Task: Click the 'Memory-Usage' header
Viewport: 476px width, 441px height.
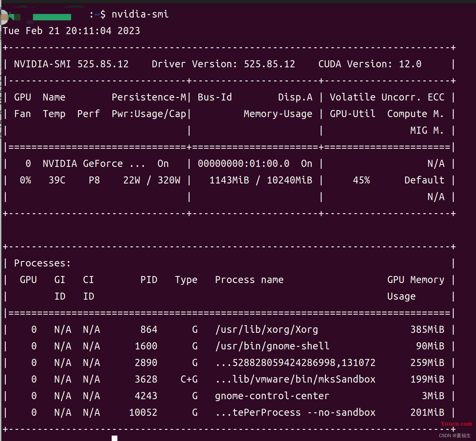Action: (x=278, y=114)
